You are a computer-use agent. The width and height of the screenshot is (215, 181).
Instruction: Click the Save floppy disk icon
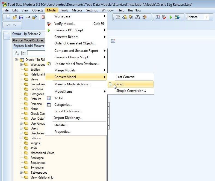21,17
